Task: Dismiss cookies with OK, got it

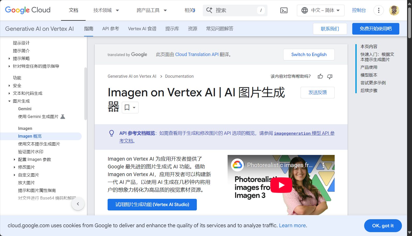Action: point(383,226)
